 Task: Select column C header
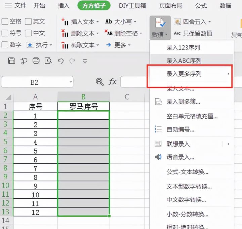(x=127, y=97)
